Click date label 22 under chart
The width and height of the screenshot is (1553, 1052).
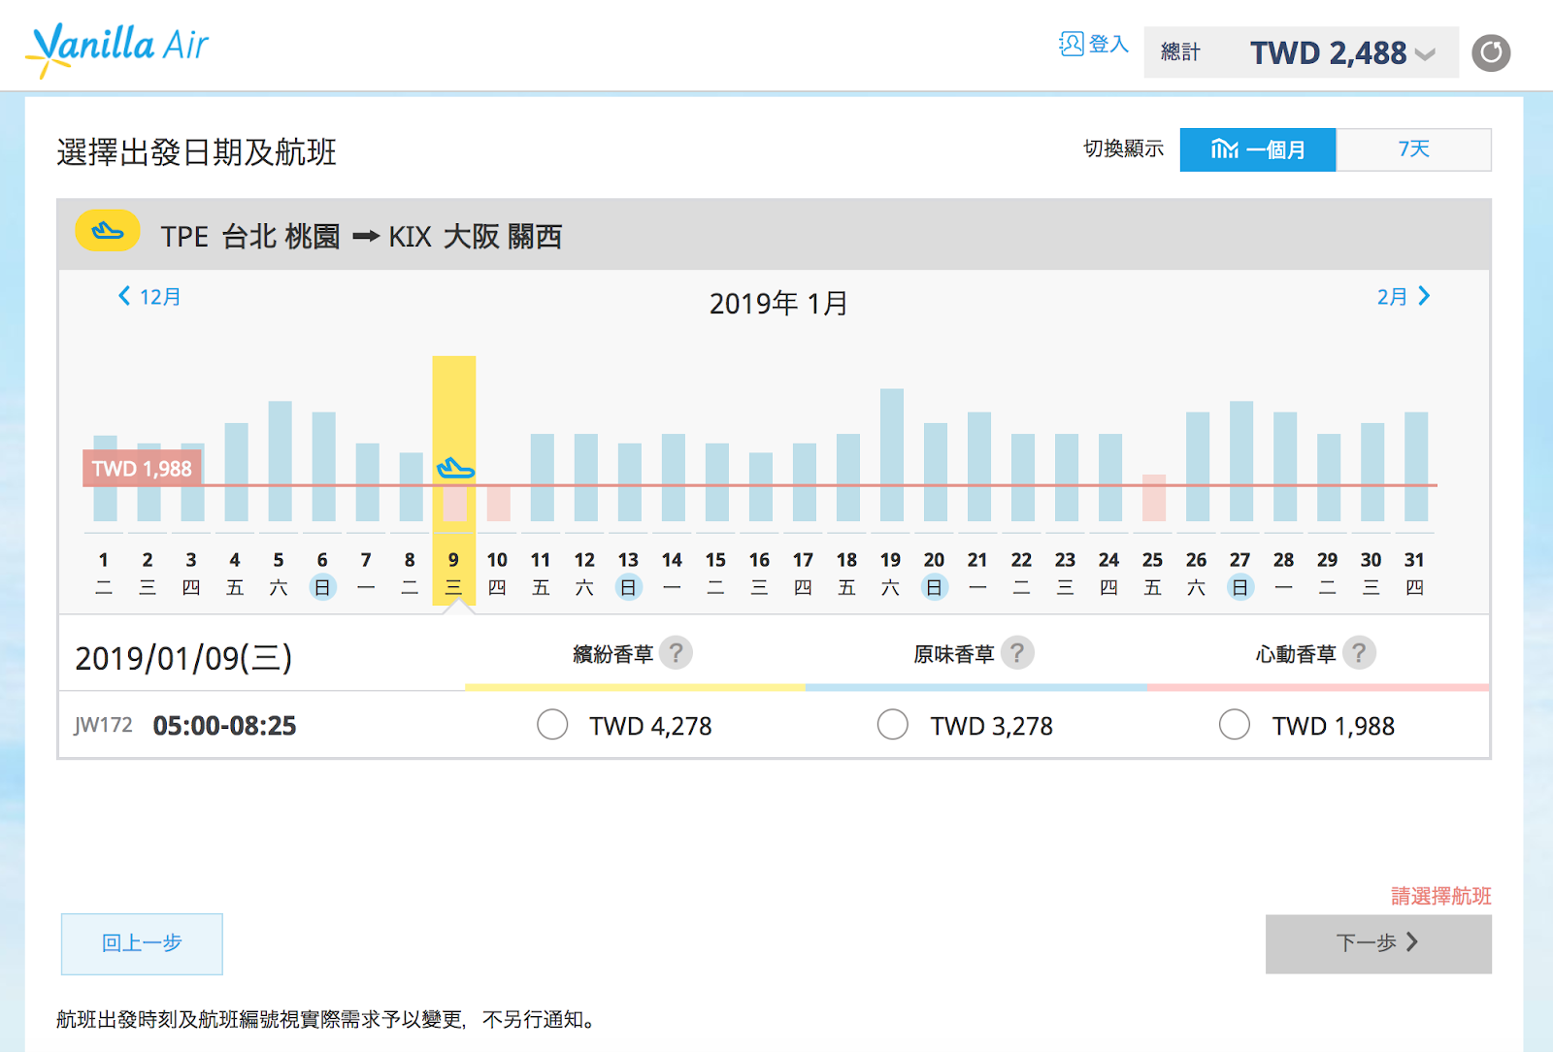point(1021,573)
